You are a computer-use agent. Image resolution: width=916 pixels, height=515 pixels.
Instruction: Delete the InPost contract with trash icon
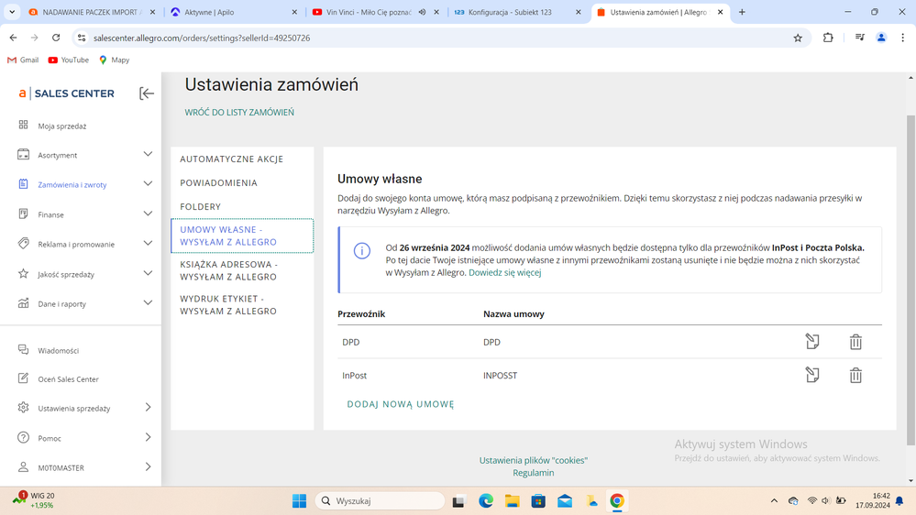coord(855,375)
